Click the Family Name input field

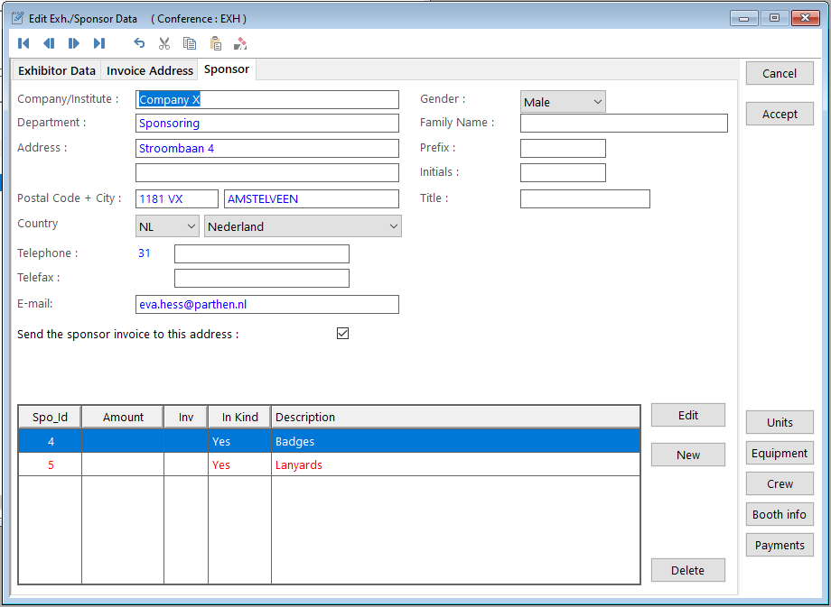pyautogui.click(x=623, y=124)
